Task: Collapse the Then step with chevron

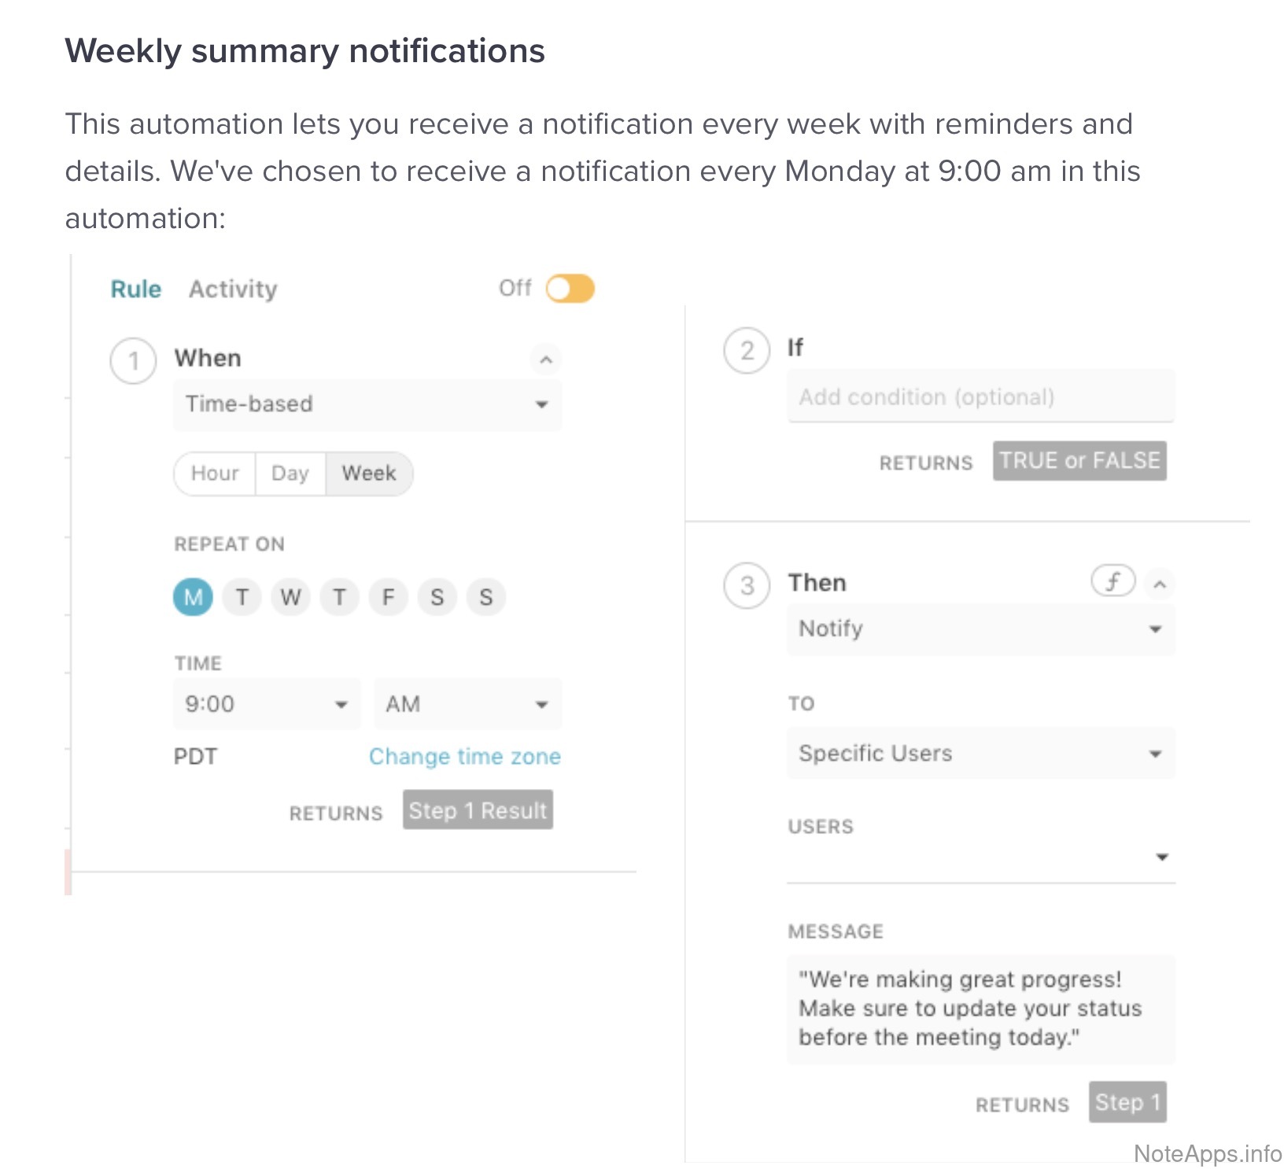Action: (x=1159, y=584)
